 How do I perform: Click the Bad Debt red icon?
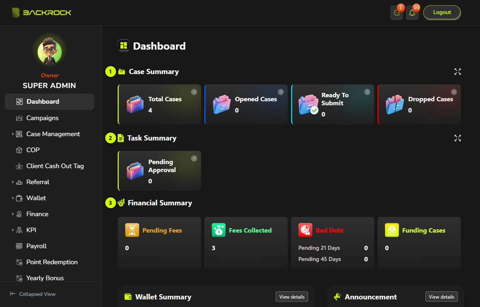(x=305, y=230)
